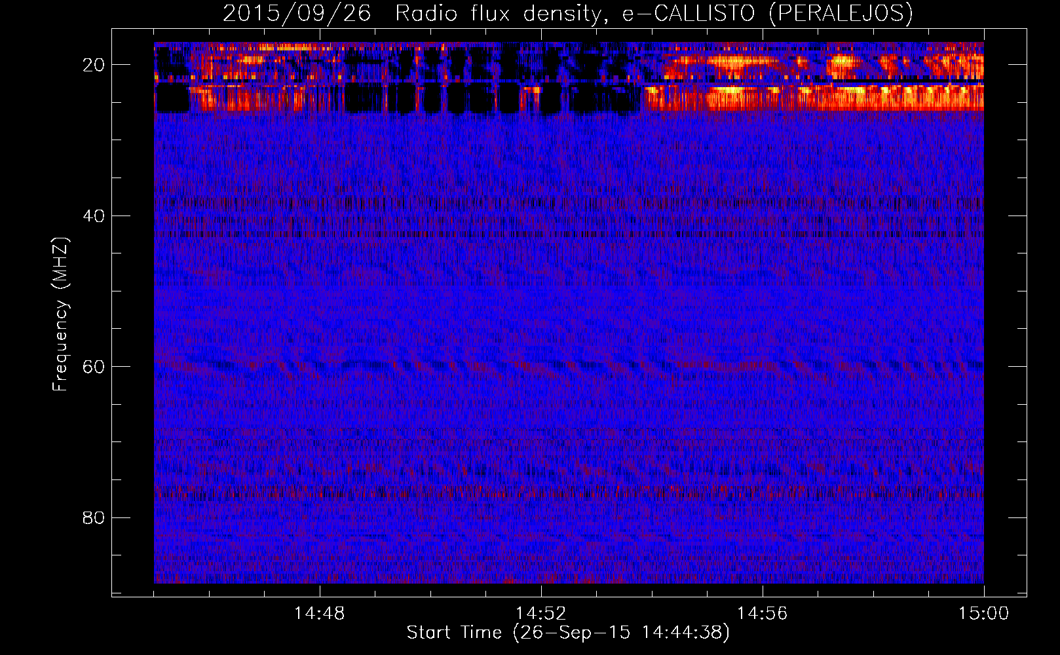Click the 14:56 time tick label
Screen dimensions: 1060x655
pos(763,613)
